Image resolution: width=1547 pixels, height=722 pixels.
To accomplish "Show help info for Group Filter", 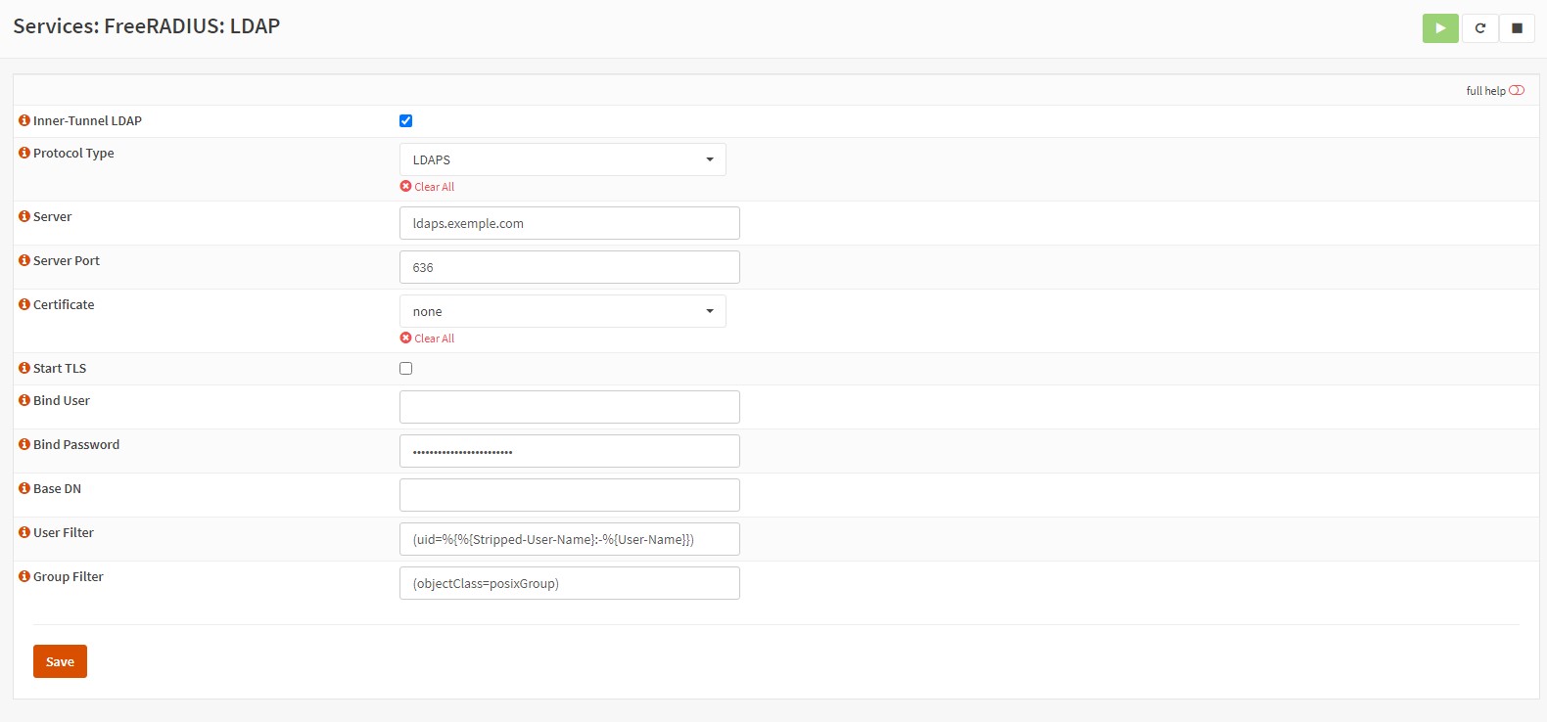I will [24, 576].
